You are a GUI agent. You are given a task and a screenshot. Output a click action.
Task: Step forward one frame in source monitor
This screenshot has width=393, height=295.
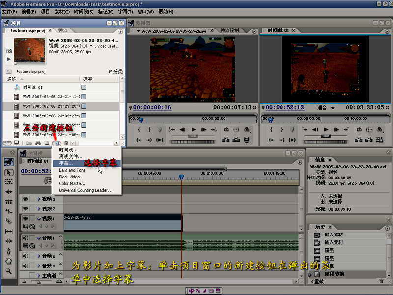coord(203,129)
